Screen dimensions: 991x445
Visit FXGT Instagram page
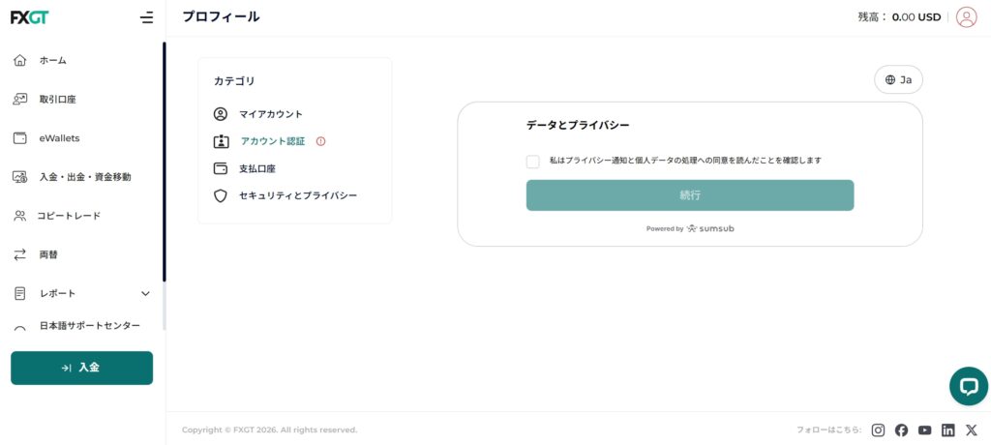(878, 430)
